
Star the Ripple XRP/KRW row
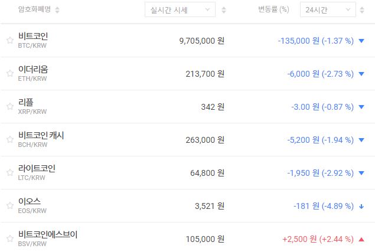tap(9, 107)
